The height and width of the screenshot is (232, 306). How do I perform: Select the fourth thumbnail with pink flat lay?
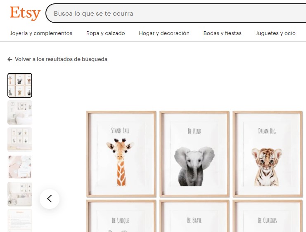(20, 167)
